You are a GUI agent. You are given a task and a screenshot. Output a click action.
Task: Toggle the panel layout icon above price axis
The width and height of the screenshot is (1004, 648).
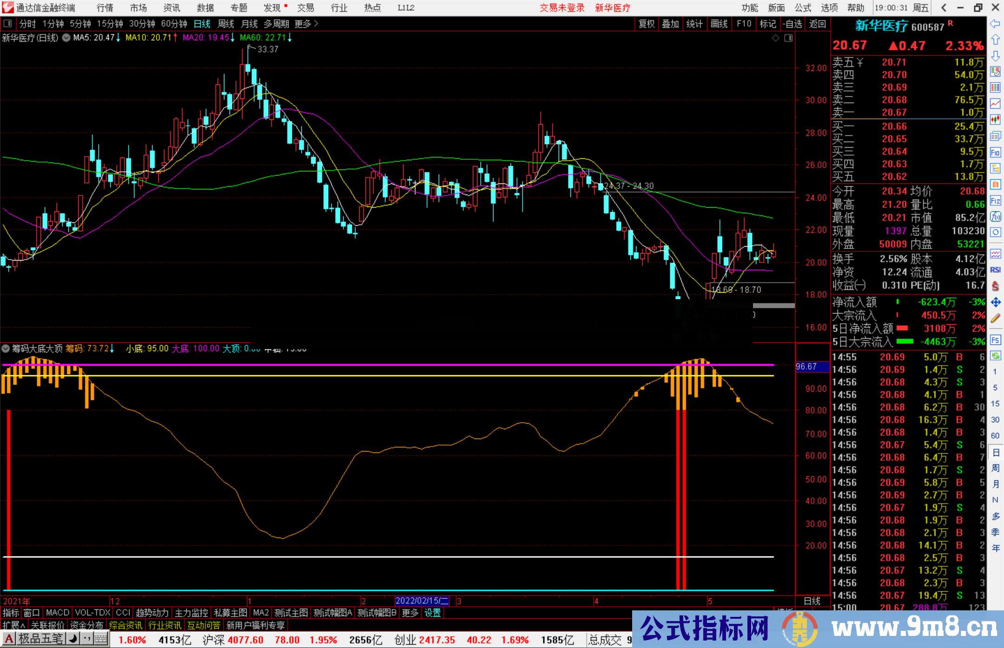coord(788,38)
